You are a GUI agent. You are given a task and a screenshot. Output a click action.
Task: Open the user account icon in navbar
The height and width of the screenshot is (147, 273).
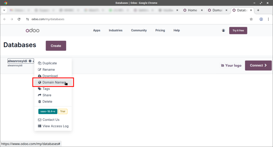click(x=223, y=30)
